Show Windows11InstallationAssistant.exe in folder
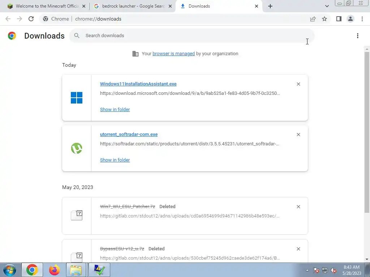The width and height of the screenshot is (370, 277). pos(115,109)
